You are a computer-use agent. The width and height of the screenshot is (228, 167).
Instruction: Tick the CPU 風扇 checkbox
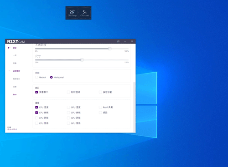coord(36,123)
